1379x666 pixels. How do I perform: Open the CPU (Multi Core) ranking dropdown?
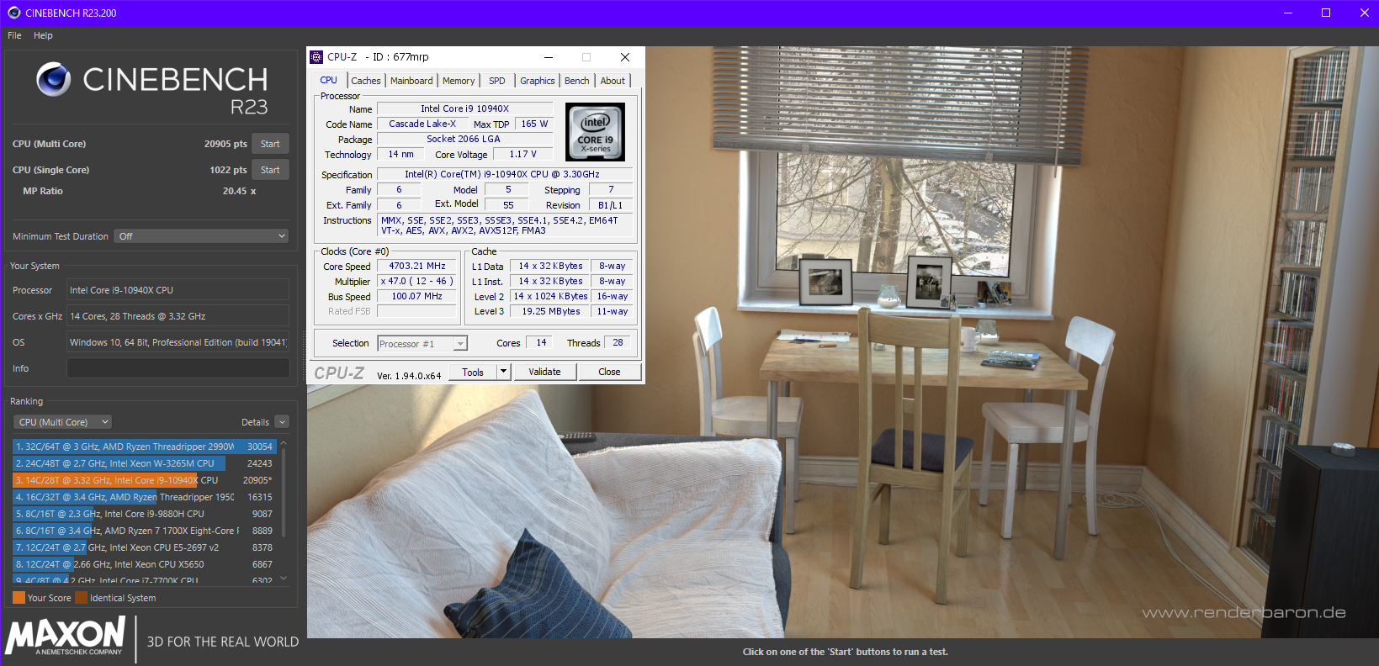pyautogui.click(x=63, y=422)
